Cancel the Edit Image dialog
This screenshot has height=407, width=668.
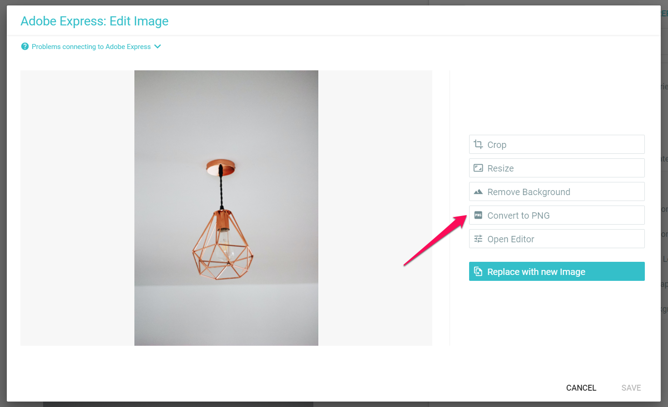(x=581, y=387)
